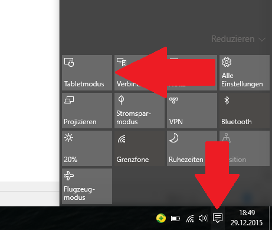Open the VPN quick action tile
272x230 pixels.
(x=192, y=111)
